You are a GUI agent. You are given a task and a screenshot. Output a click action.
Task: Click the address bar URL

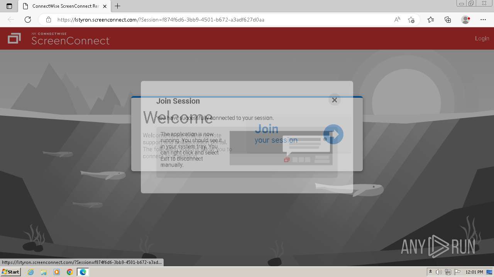(x=161, y=20)
